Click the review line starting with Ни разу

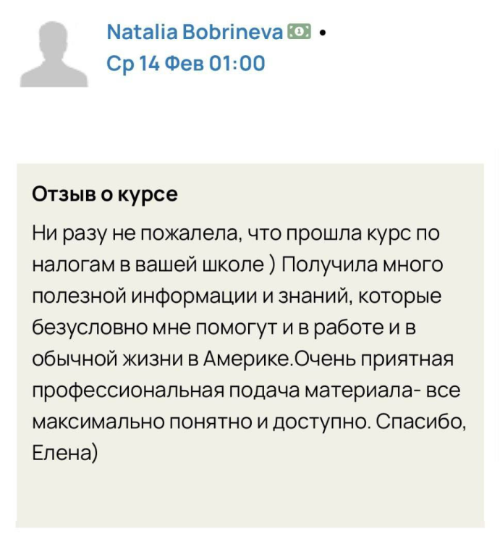236,234
